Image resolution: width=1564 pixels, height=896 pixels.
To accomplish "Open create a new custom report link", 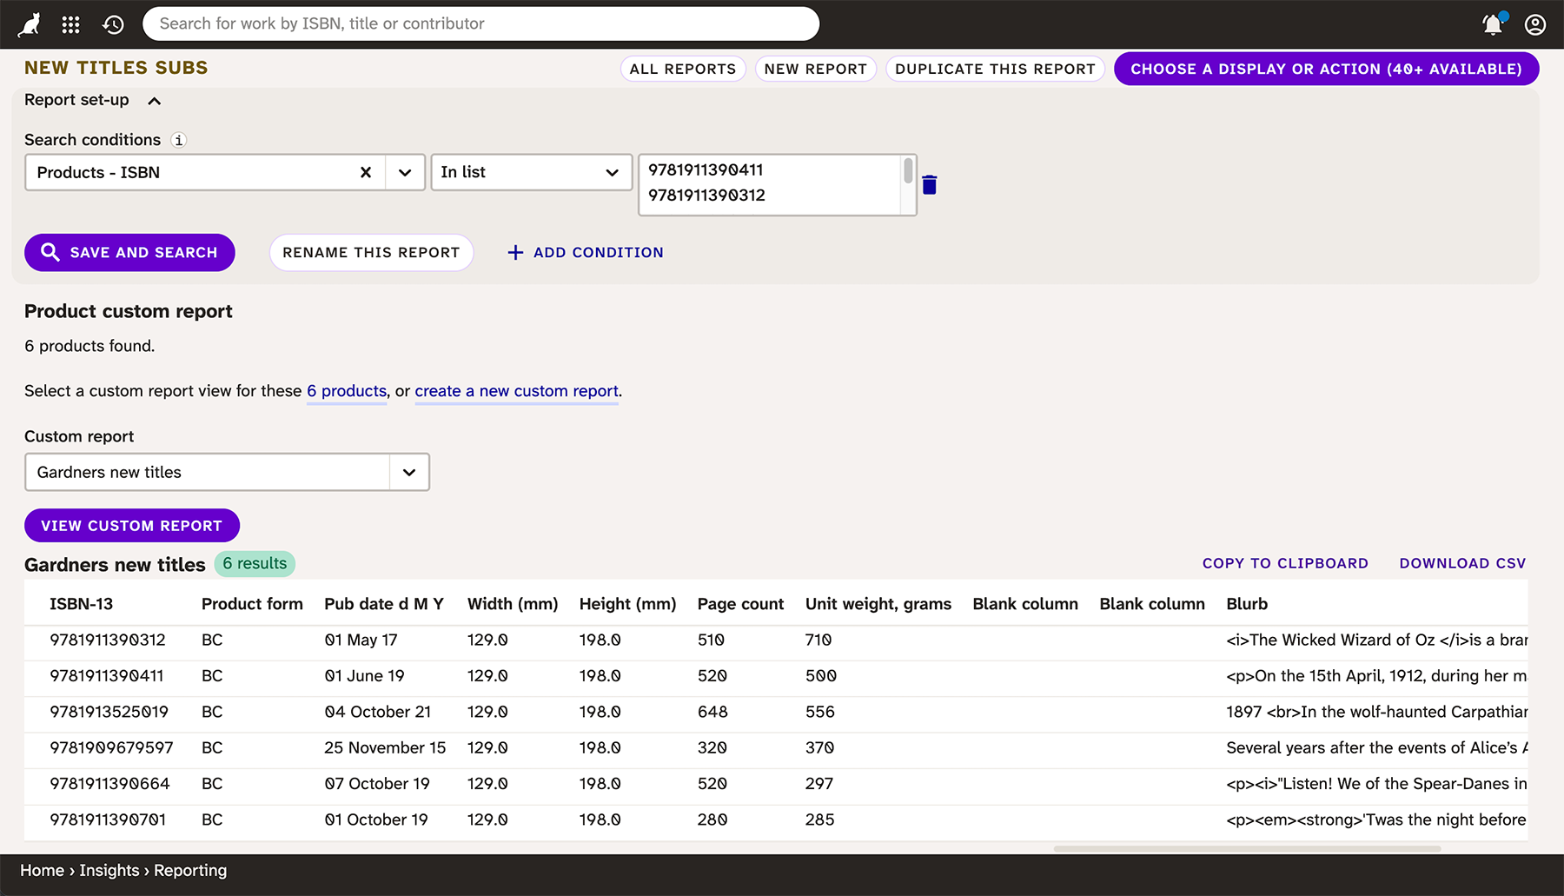I will pos(517,391).
